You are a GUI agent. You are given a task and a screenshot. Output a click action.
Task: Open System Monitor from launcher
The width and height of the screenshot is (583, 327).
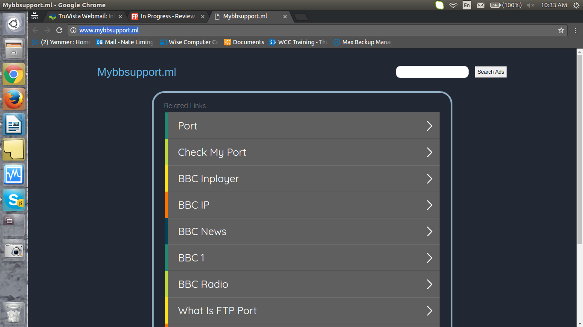tap(14, 175)
